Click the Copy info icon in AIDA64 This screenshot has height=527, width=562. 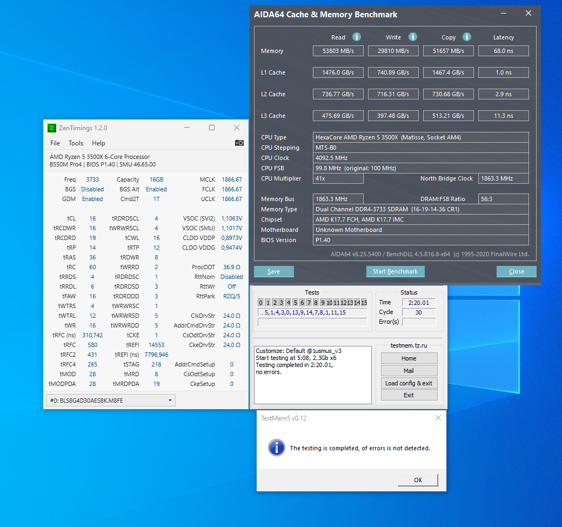pos(467,37)
